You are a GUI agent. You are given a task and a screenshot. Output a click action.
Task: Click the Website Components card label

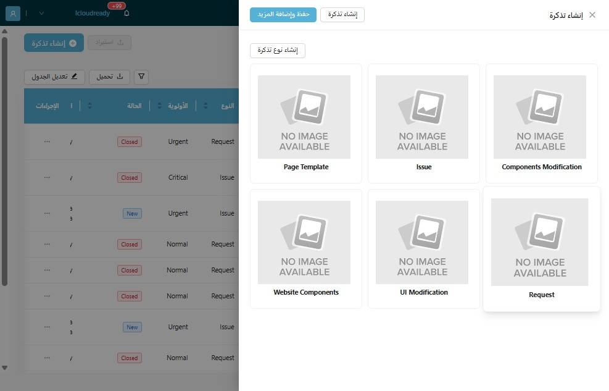click(x=306, y=292)
